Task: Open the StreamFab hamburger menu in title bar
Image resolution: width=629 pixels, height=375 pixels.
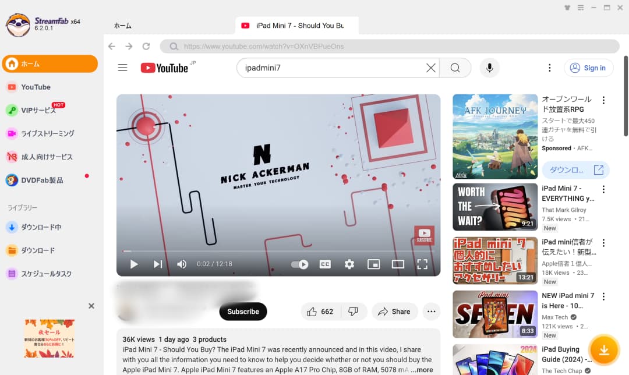Action: tap(581, 8)
